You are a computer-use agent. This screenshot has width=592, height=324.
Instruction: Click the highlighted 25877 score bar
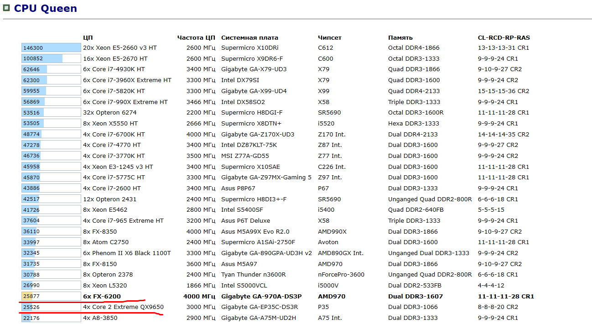tap(51, 296)
